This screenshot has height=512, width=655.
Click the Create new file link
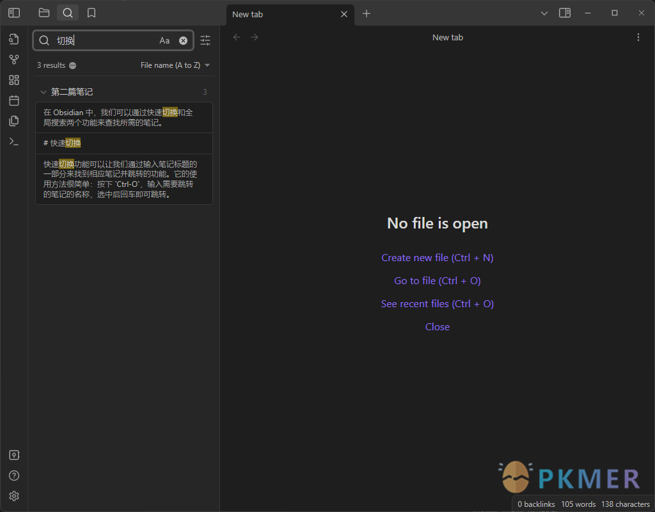click(437, 258)
